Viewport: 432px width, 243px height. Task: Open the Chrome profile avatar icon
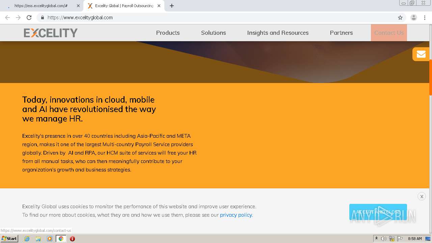pos(414,18)
